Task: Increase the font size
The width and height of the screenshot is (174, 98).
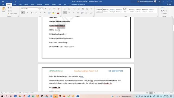Action: click(x=46, y=9)
